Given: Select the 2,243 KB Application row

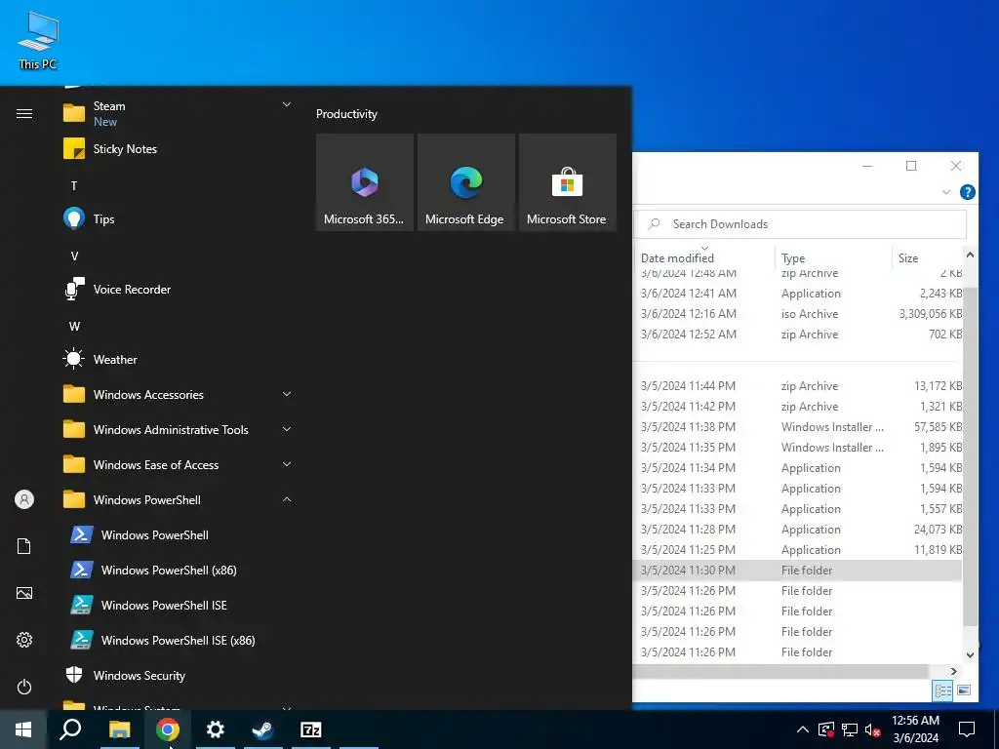Looking at the screenshot, I should click(x=799, y=294).
